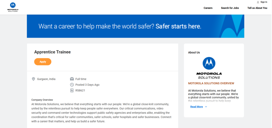Click the clock icon beside posted date
This screenshot has height=128, width=272.
pos(72,85)
